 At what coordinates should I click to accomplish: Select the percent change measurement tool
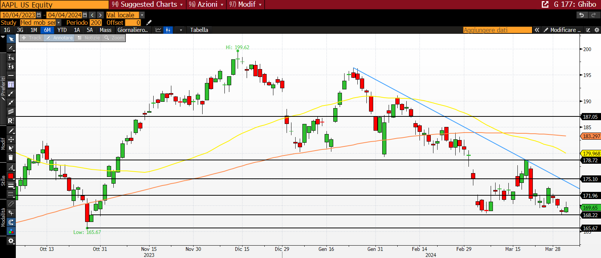click(11, 57)
